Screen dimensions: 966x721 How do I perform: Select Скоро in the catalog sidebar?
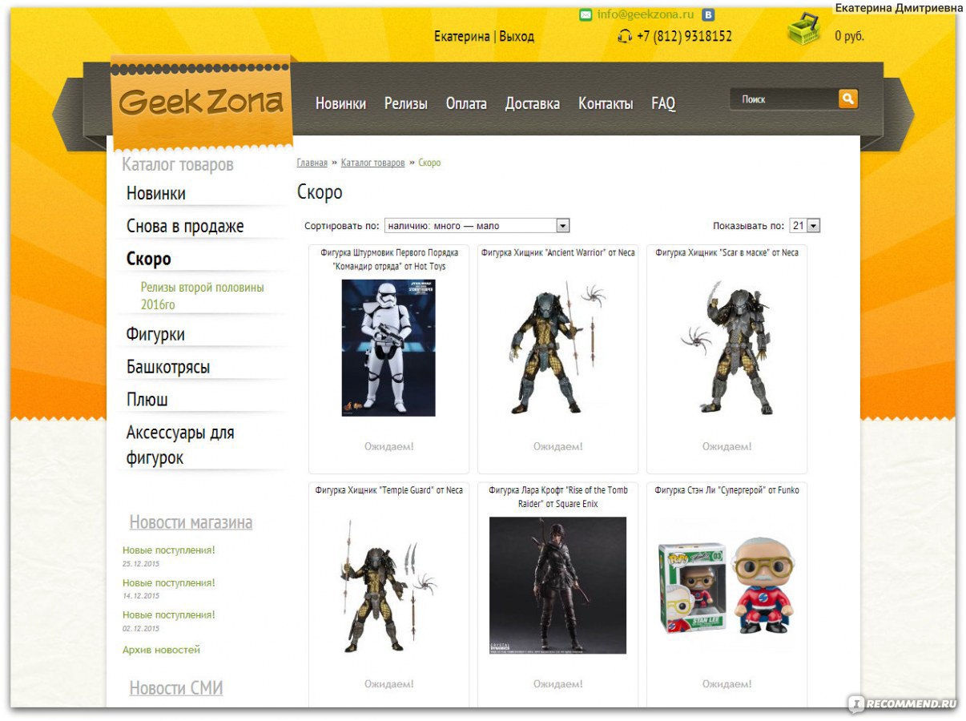click(149, 259)
